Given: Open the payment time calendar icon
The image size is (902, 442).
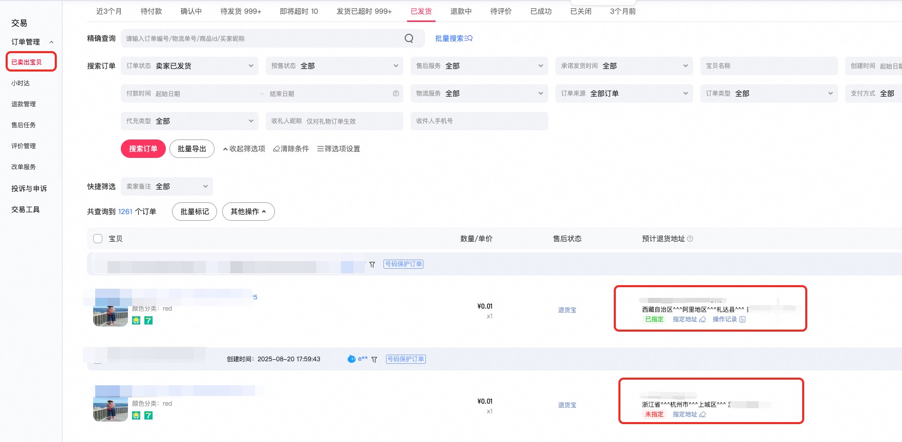Looking at the screenshot, I should point(396,94).
